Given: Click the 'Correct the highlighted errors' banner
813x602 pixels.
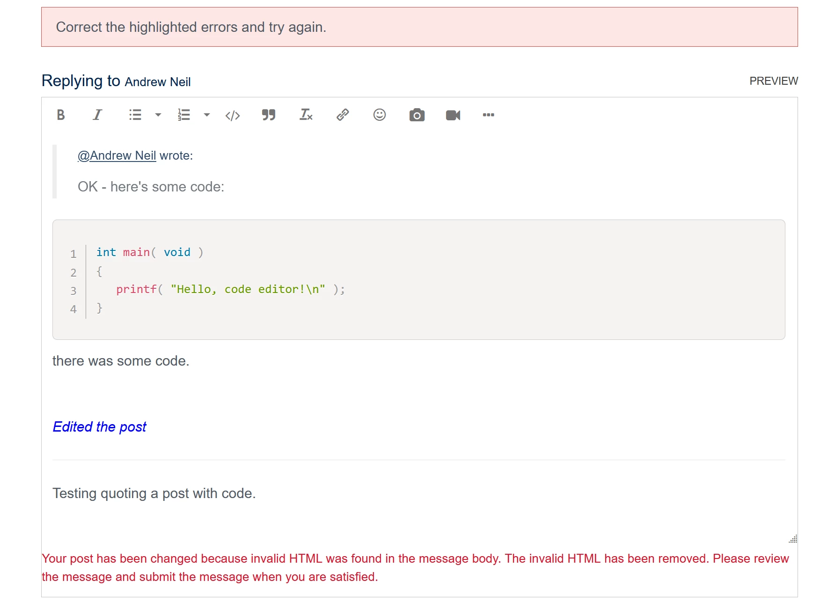Looking at the screenshot, I should [x=419, y=27].
